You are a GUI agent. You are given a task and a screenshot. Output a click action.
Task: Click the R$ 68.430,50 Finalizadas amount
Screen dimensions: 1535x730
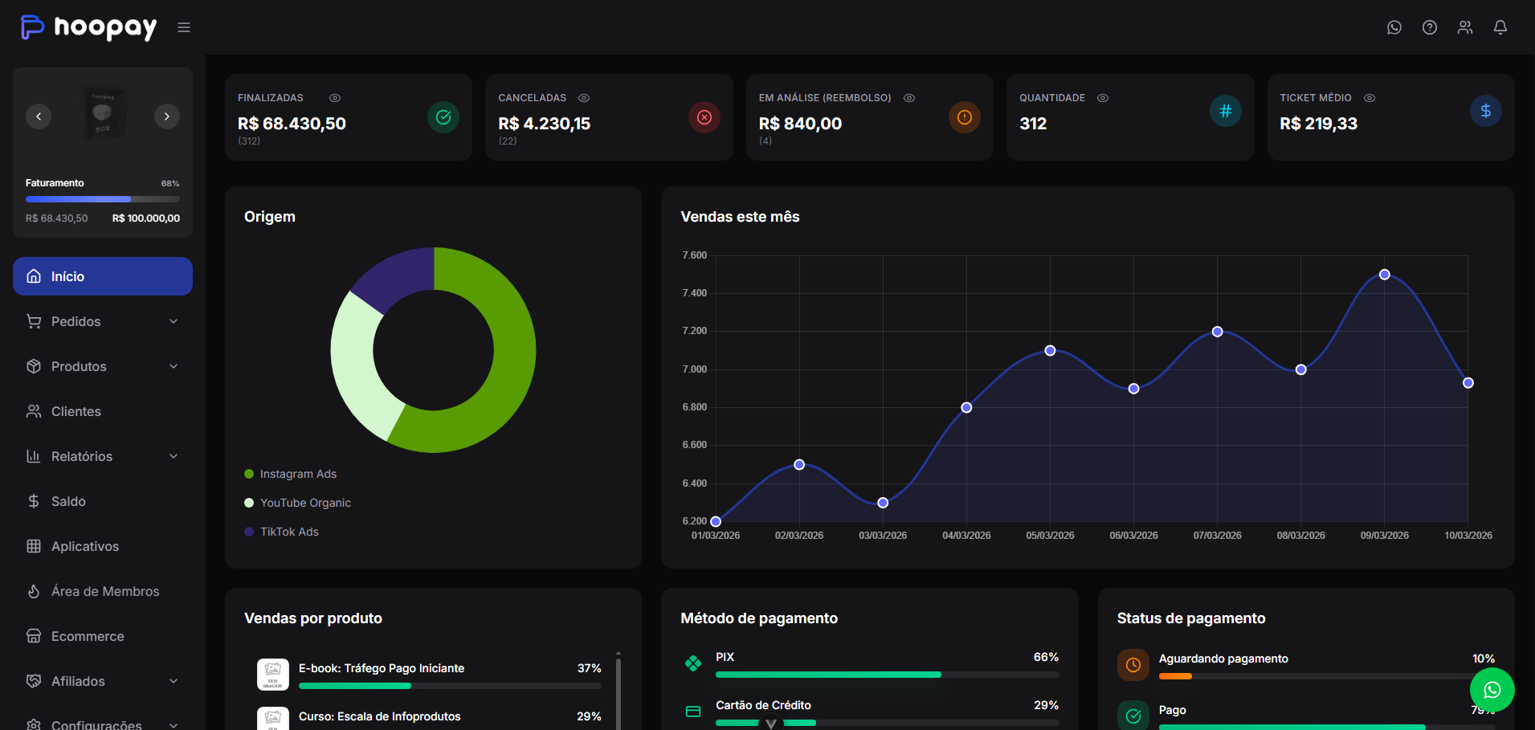292,124
